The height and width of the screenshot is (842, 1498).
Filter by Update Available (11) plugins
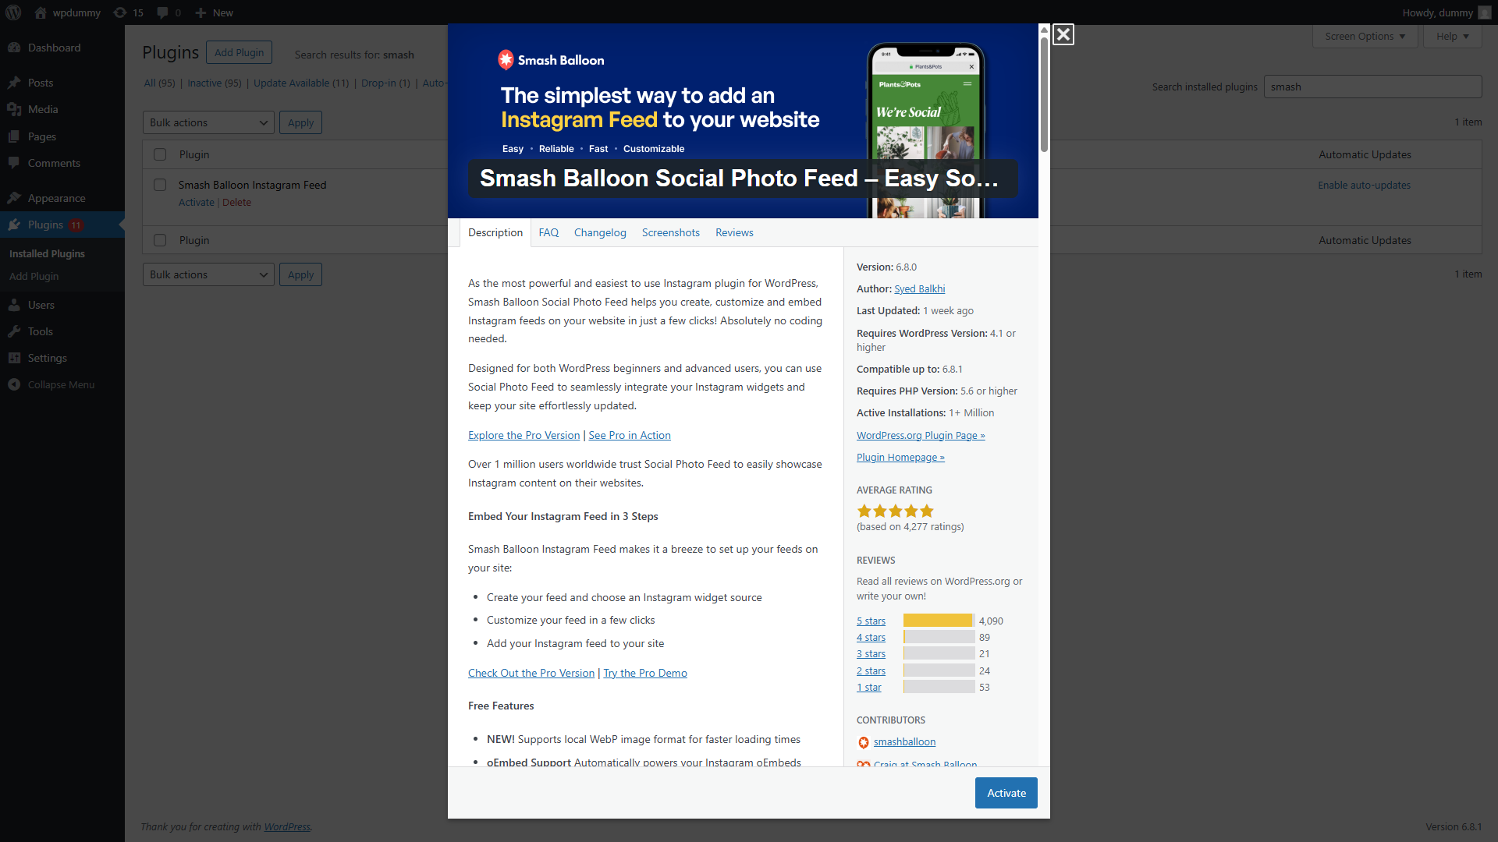301,83
